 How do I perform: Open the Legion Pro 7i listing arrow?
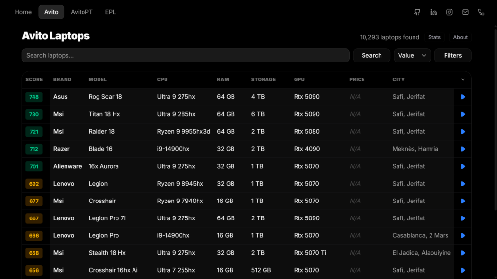pyautogui.click(x=463, y=218)
